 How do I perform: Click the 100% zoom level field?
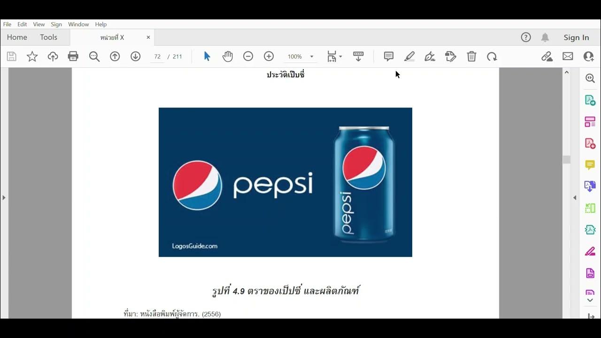tap(295, 57)
